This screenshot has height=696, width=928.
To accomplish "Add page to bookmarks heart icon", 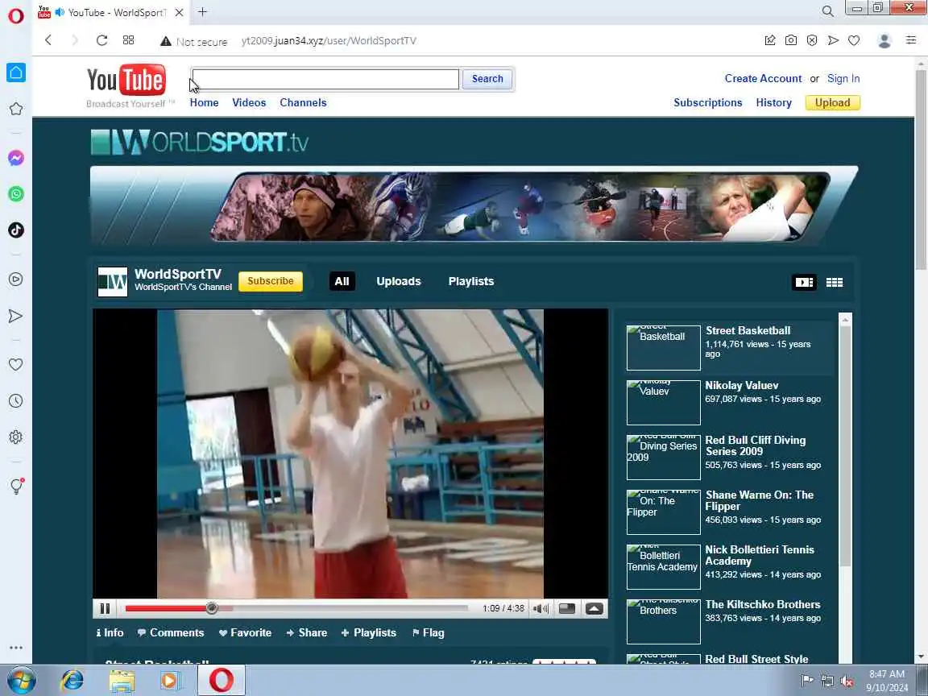I will click(854, 40).
